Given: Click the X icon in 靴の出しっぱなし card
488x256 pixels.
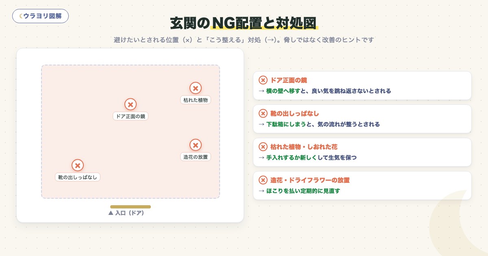Looking at the screenshot, I should [x=263, y=113].
